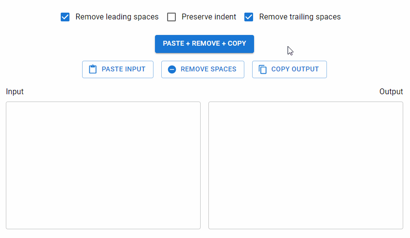The image size is (410, 238).
Task: Uncheck the Remove leading spaces checkbox
Action: 65,17
